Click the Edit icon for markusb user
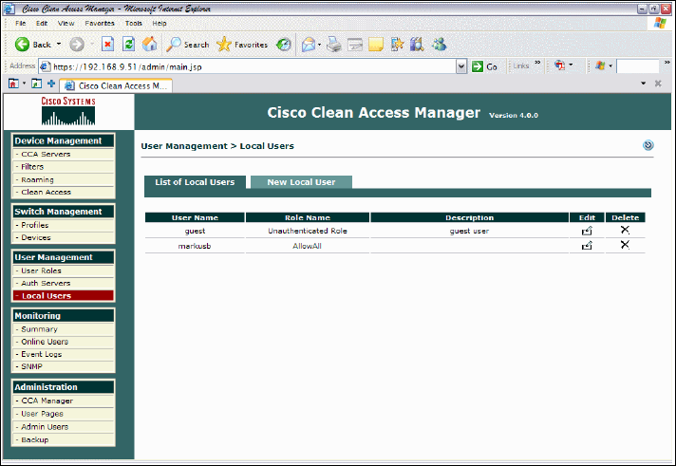Viewport: 676px width, 466px height. click(x=587, y=245)
